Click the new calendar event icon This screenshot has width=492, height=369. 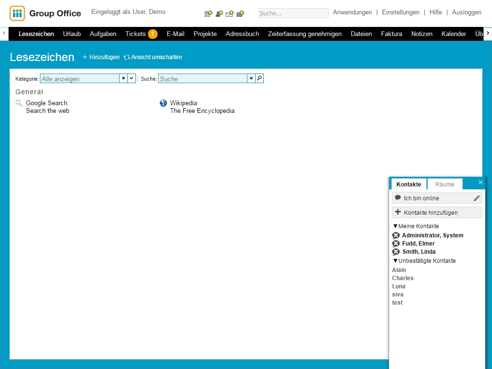(x=208, y=14)
